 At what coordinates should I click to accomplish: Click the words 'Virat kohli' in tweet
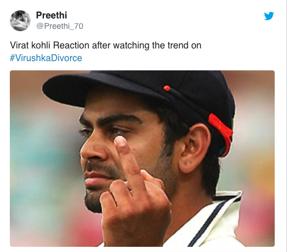[x=30, y=46]
